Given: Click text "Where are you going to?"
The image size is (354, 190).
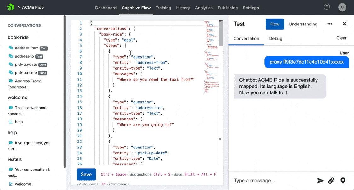Looking at the screenshot, I should (x=146, y=125).
